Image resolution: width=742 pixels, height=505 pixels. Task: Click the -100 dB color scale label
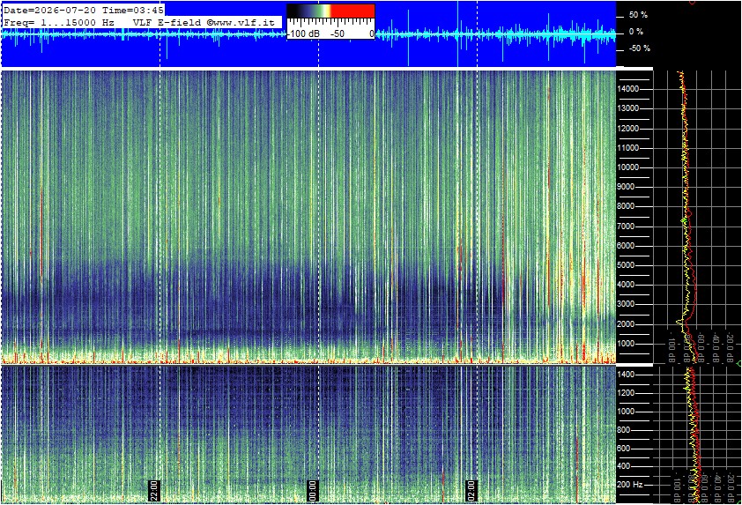(x=303, y=34)
